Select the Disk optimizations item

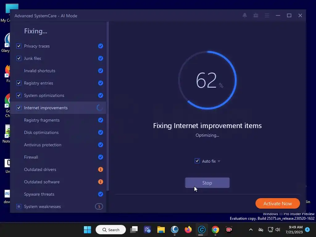click(58, 132)
